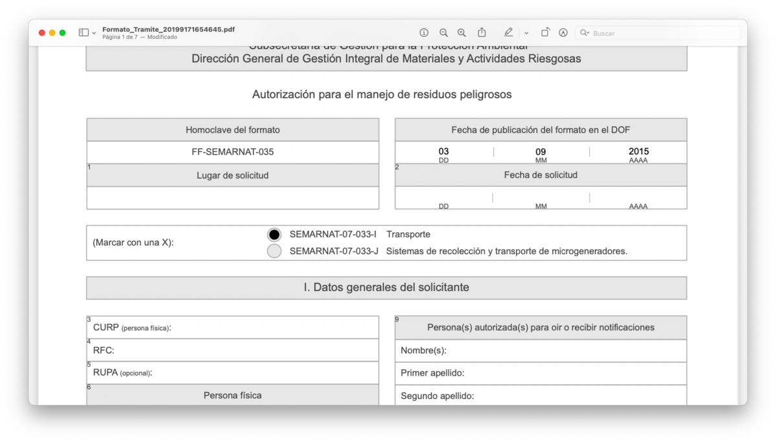Open the document Inspector info panel
Screen dimensions: 776x443
(x=424, y=32)
